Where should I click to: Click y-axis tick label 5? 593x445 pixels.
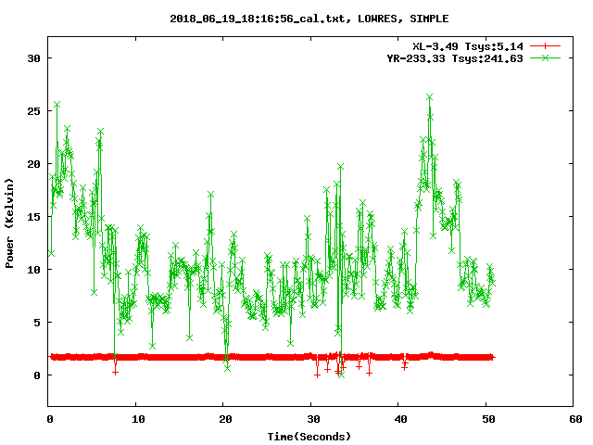pos(37,323)
